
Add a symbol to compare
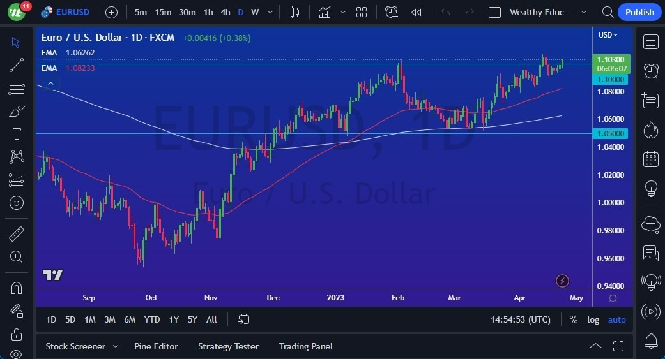tap(111, 12)
